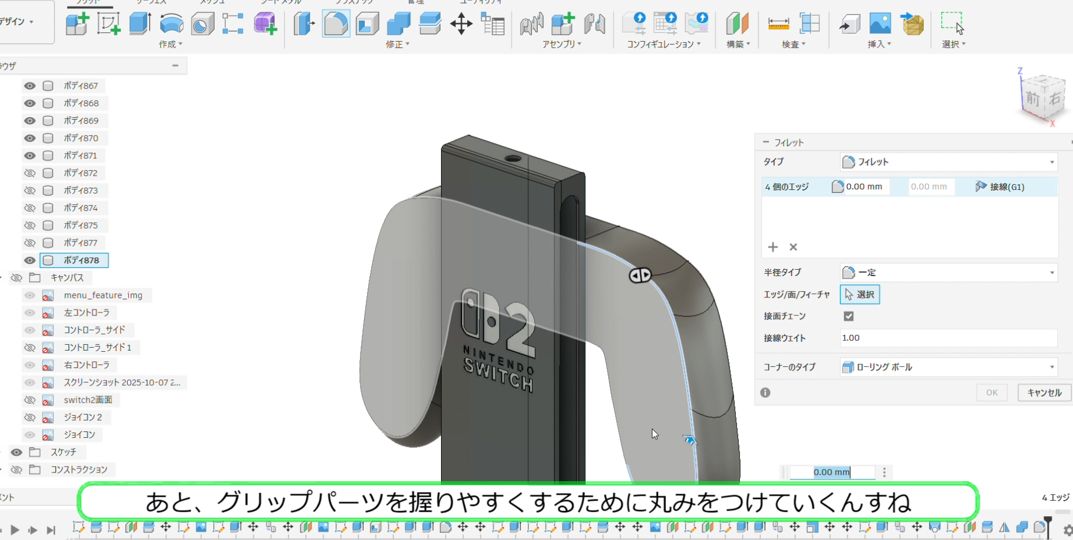This screenshot has width=1073, height=540.
Task: Open the Insert Canvas image tool
Action: 880,24
